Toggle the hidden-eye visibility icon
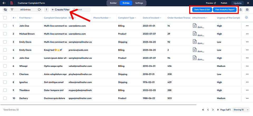 [x=5, y=10]
